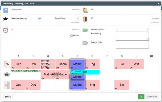162x102 pixels.
Task: Click the BK teacher row icon in timetable
Action: coord(7,75)
